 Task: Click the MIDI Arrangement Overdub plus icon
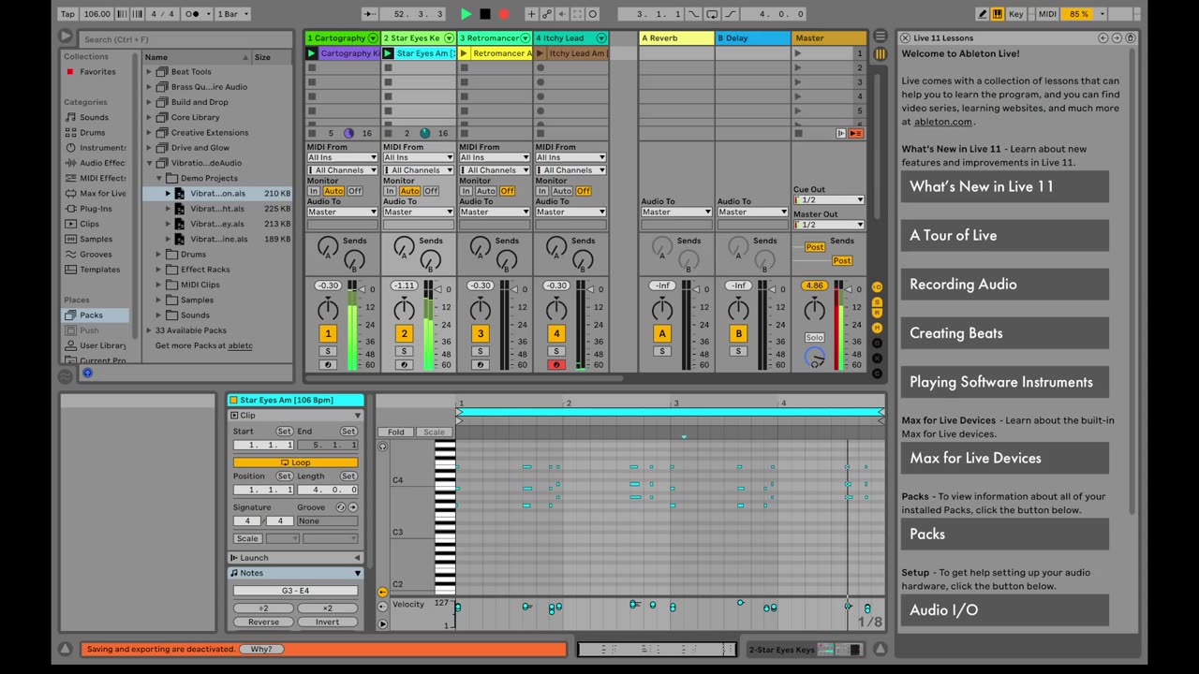click(531, 14)
